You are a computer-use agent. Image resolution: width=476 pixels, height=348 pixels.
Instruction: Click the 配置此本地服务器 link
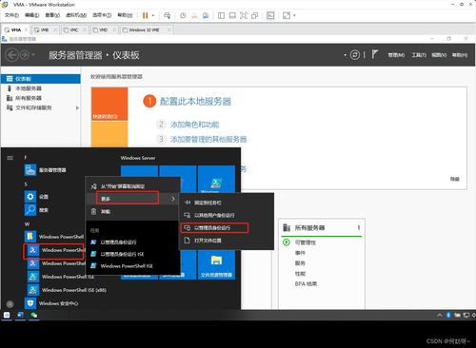195,102
